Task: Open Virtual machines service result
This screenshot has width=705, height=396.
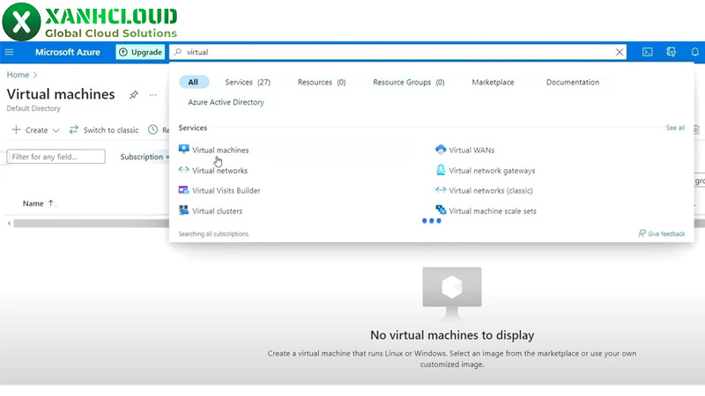Action: 220,150
